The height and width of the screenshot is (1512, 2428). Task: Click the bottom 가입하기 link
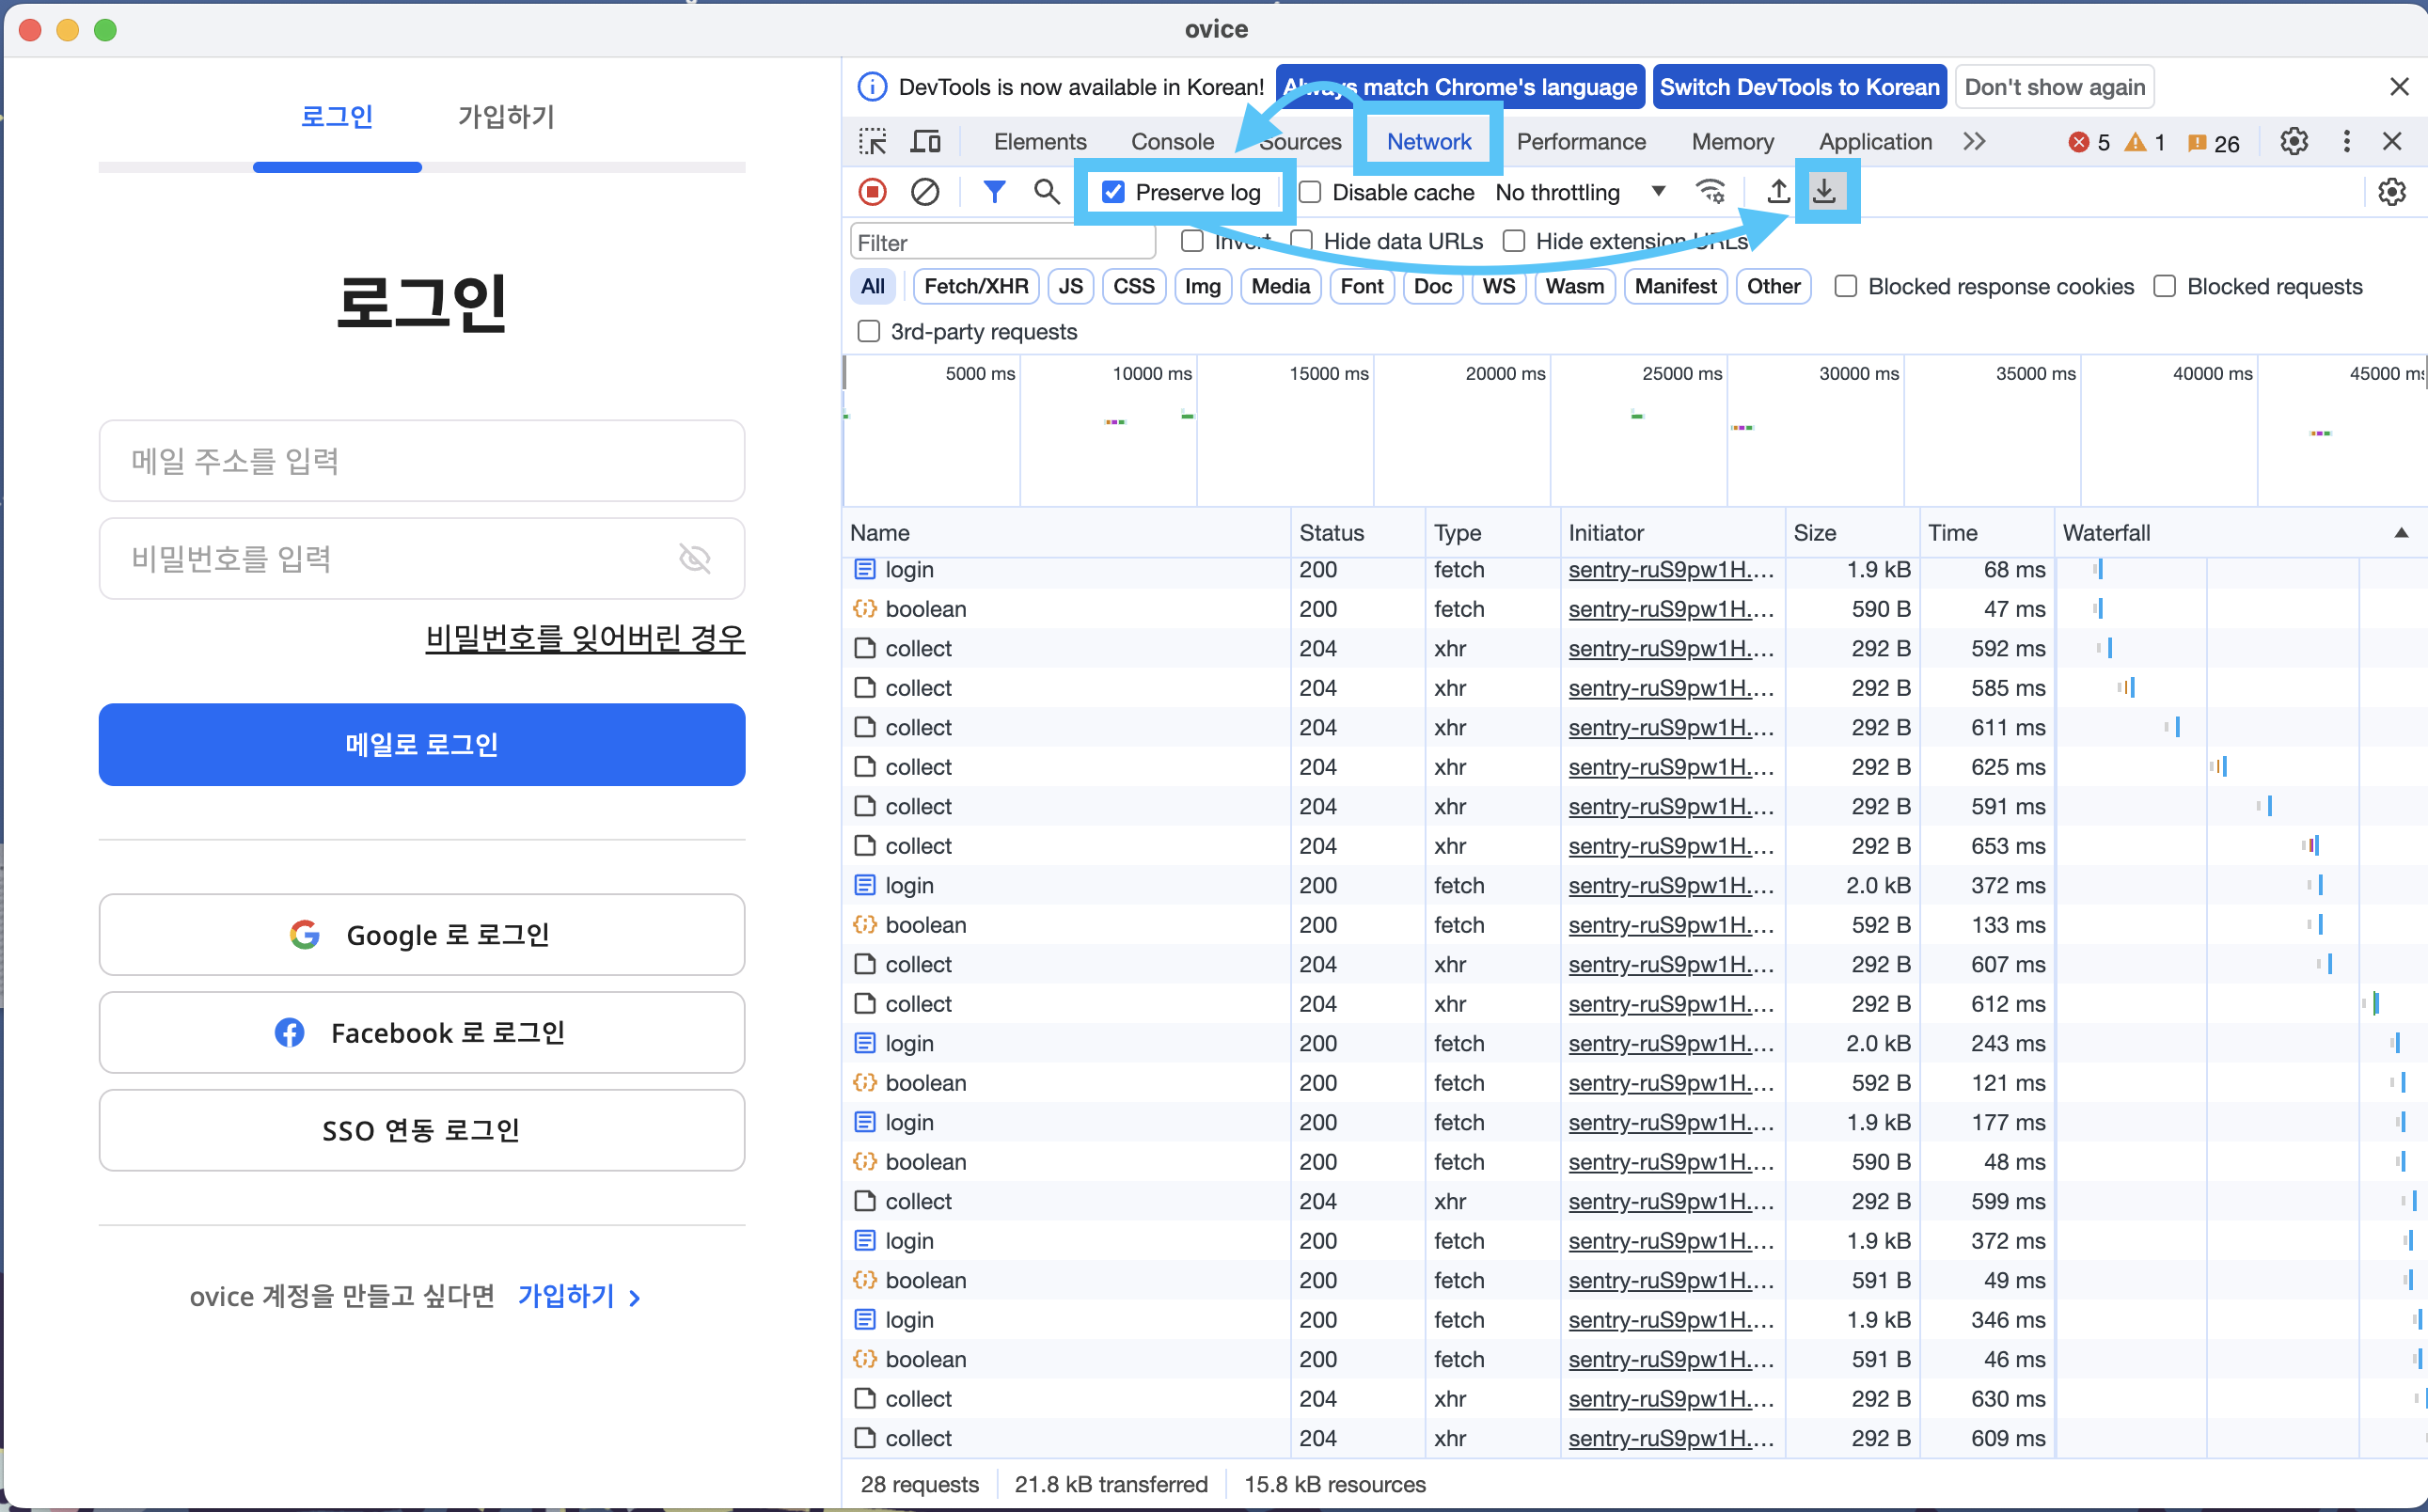[x=579, y=1297]
